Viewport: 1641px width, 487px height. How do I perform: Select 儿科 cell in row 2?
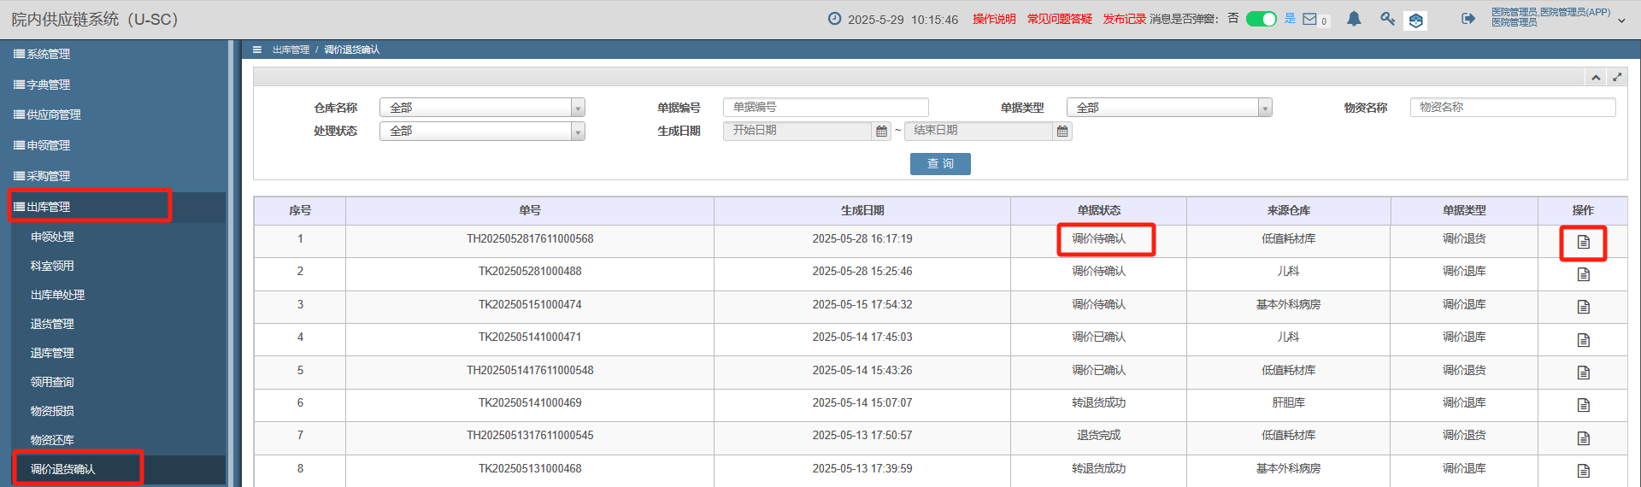click(1289, 271)
